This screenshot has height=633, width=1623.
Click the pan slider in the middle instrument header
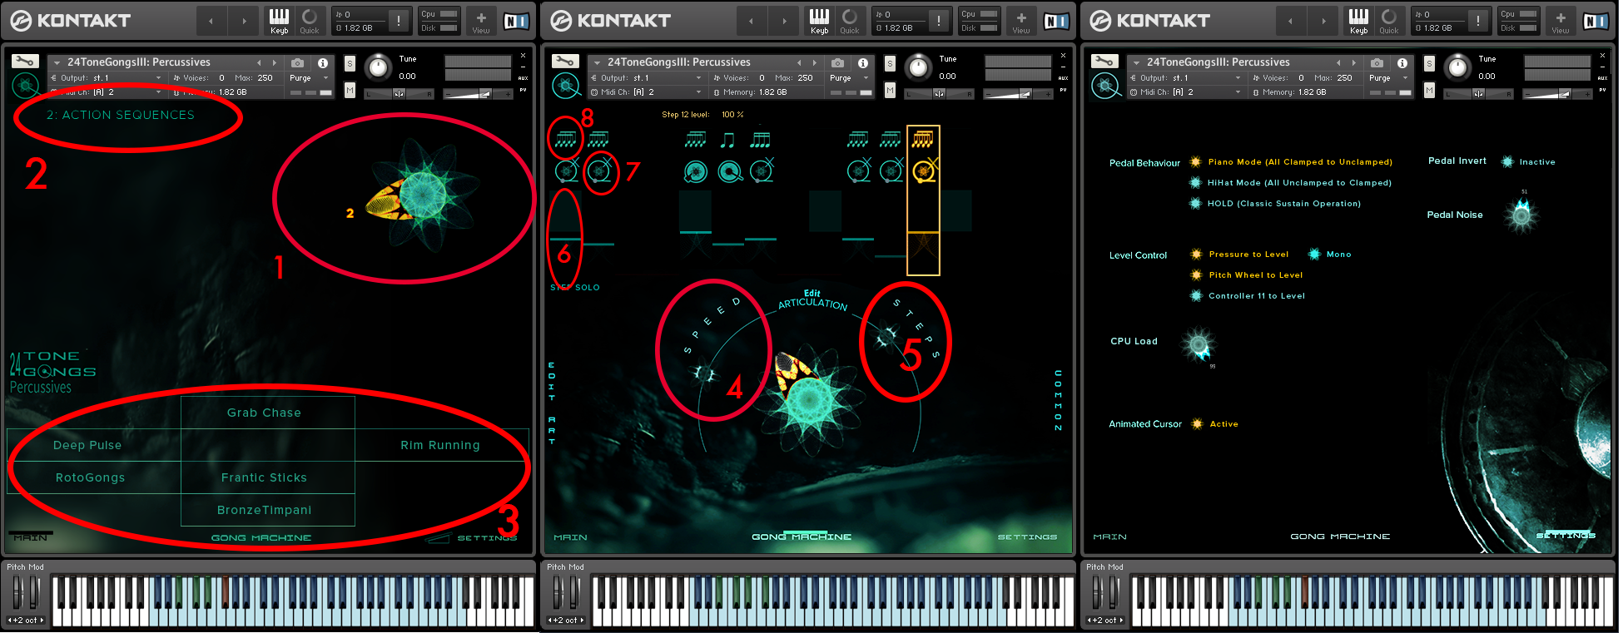pyautogui.click(x=939, y=93)
